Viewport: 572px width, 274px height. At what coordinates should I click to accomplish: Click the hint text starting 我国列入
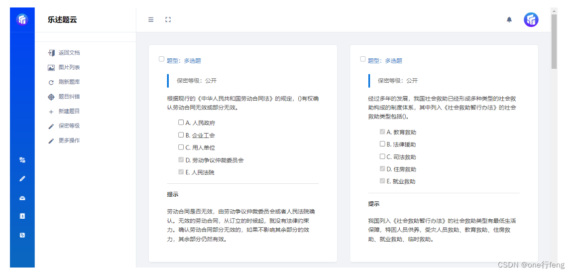pos(442,230)
